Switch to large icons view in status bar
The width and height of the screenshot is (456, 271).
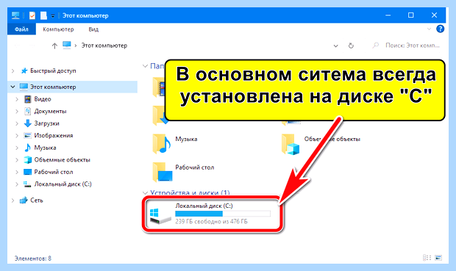point(438,258)
